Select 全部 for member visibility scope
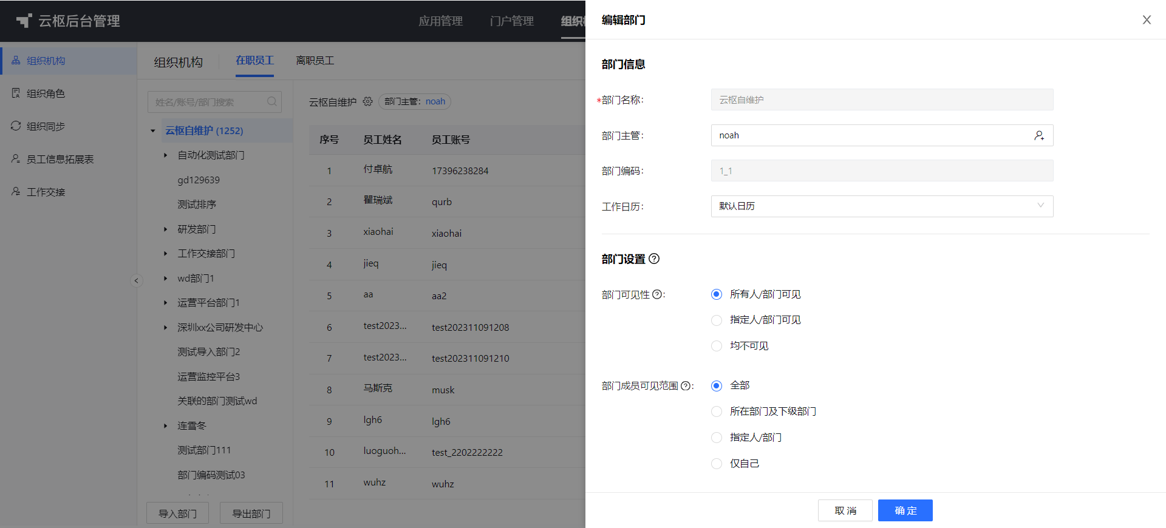The image size is (1166, 528). [x=717, y=385]
